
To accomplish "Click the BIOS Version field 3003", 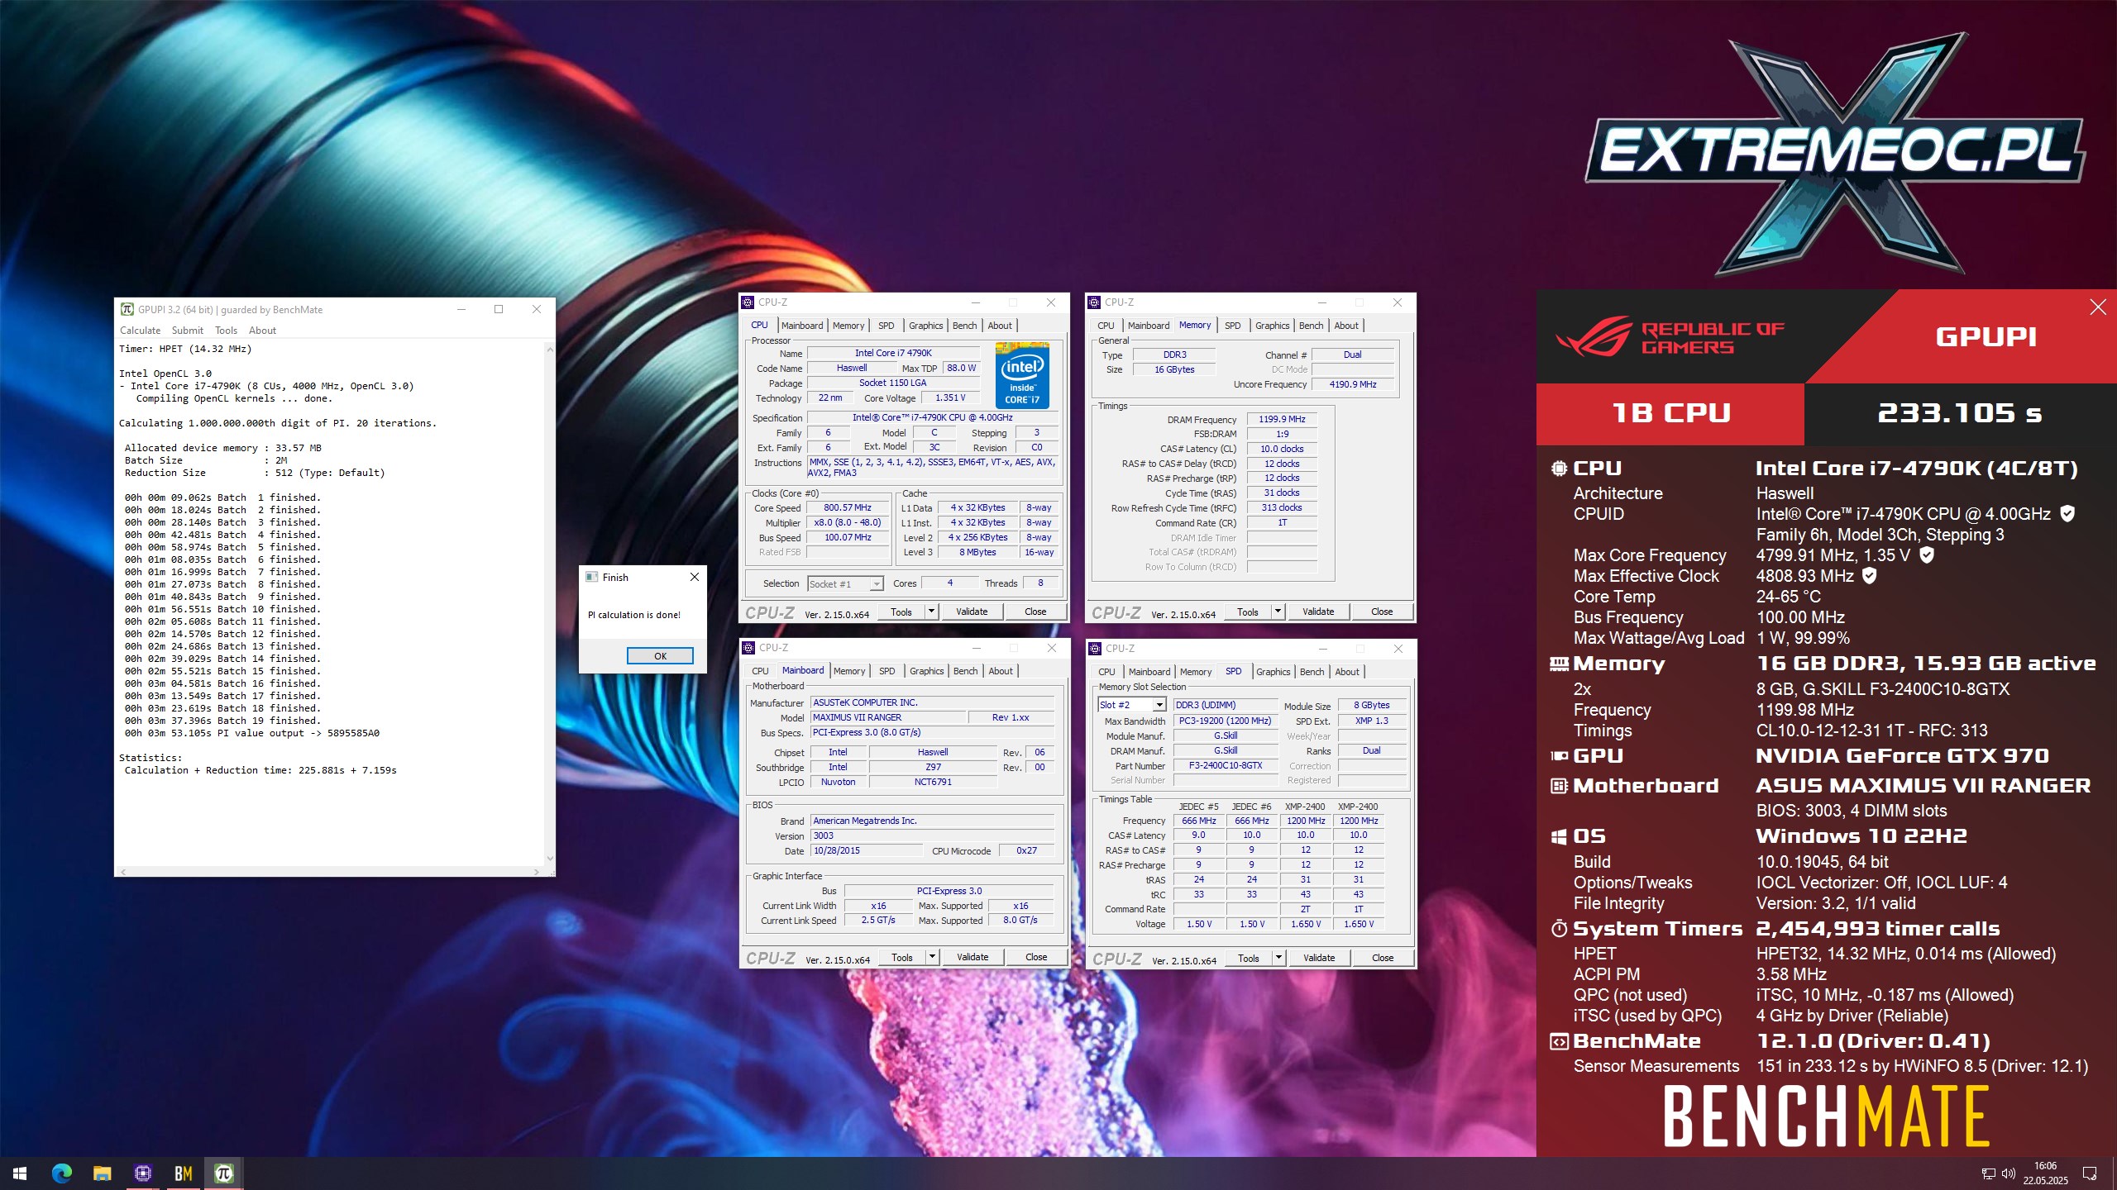I will (x=932, y=835).
